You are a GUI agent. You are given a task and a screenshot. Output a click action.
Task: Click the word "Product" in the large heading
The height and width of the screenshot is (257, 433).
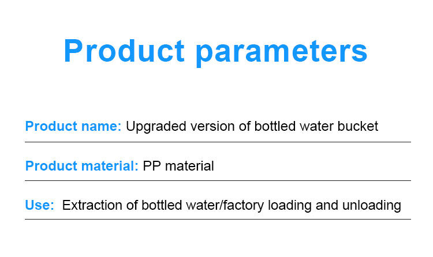pos(124,51)
